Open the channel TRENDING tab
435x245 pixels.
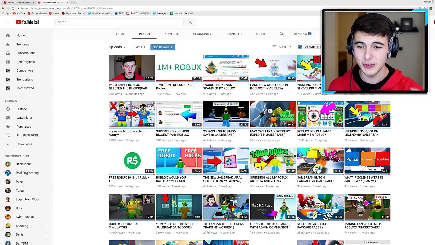[301, 34]
